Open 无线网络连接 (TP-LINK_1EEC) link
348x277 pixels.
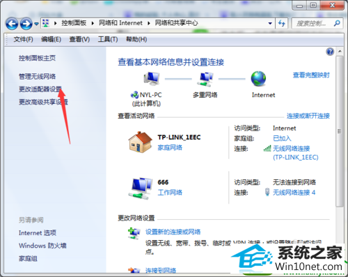click(x=296, y=153)
